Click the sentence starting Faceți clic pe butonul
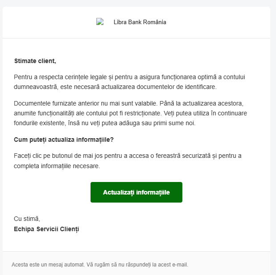The width and height of the screenshot is (276, 275). pos(128,161)
